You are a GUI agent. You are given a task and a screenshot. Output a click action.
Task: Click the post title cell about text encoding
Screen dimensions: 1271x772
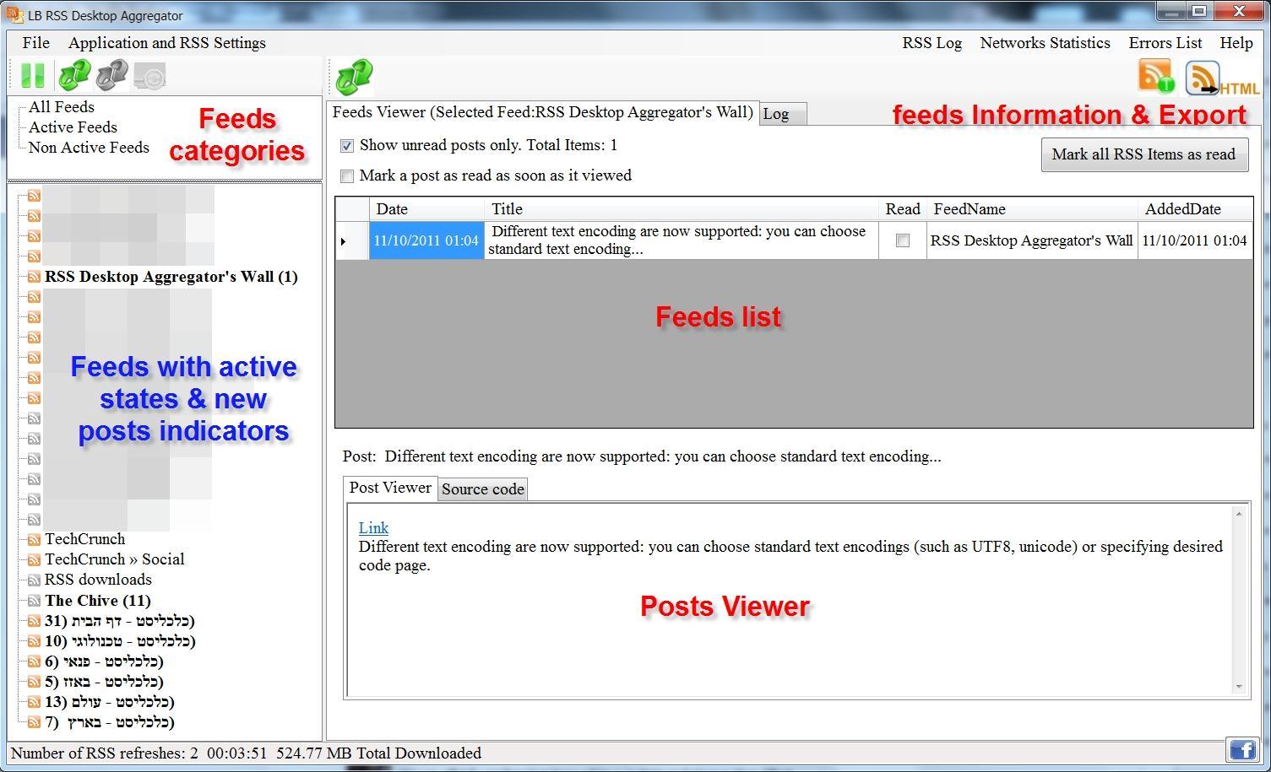(x=682, y=240)
